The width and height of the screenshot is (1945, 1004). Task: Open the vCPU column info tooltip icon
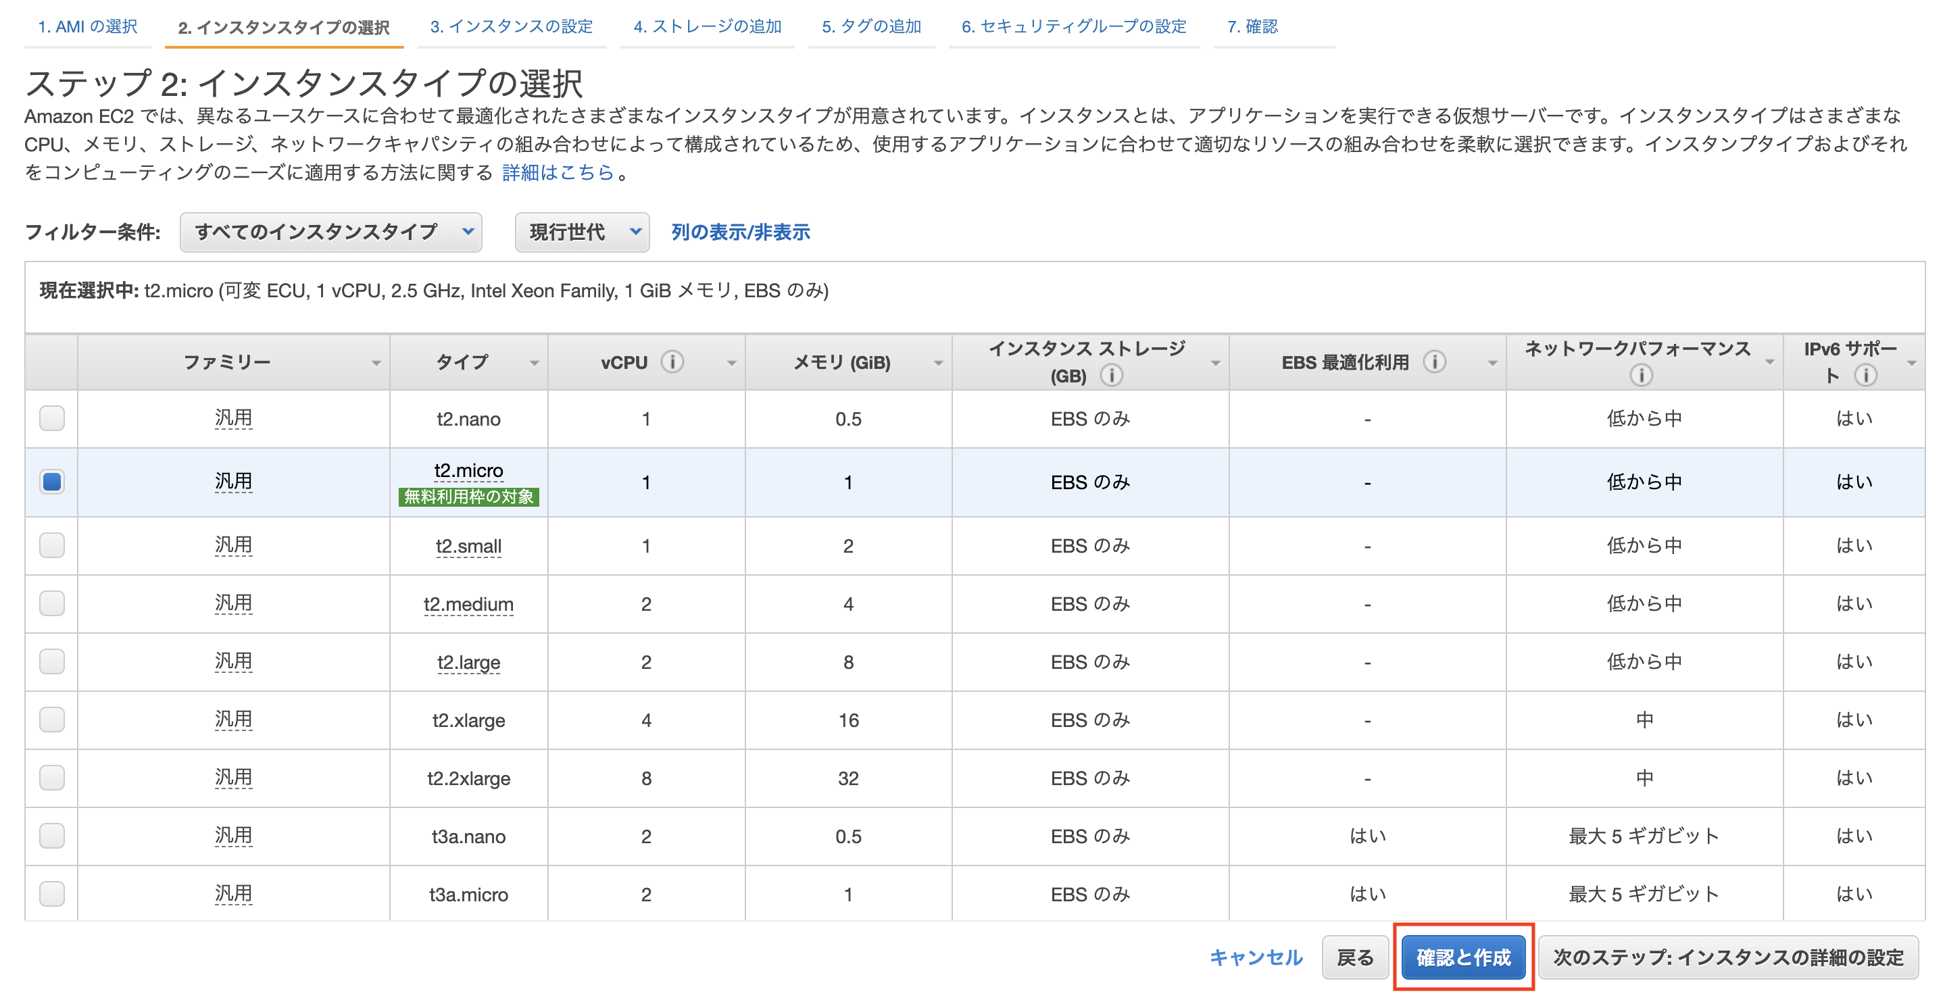[x=672, y=361]
